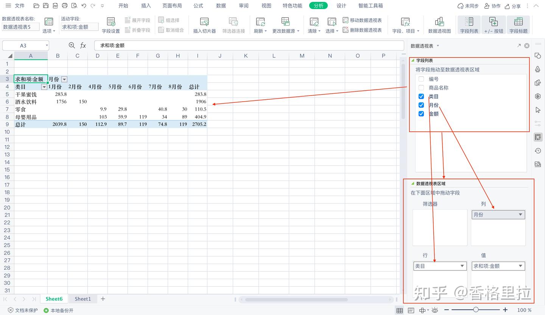
Task: Click the zoom slider handle
Action: point(476,310)
